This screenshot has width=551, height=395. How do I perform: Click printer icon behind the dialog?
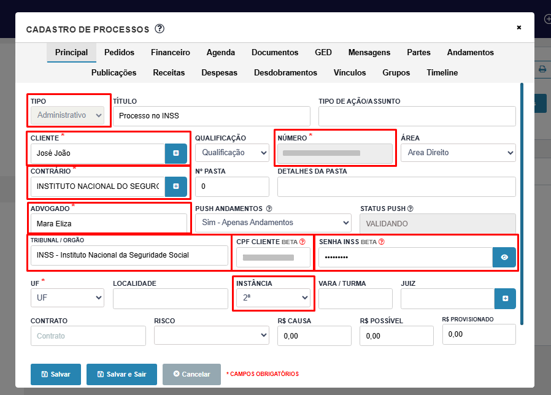(542, 69)
